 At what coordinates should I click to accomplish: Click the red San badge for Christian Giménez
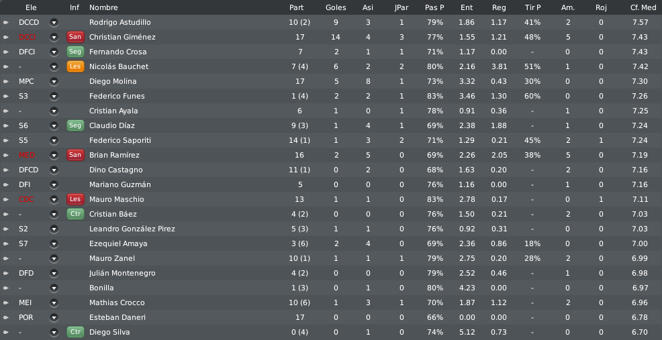tap(75, 37)
